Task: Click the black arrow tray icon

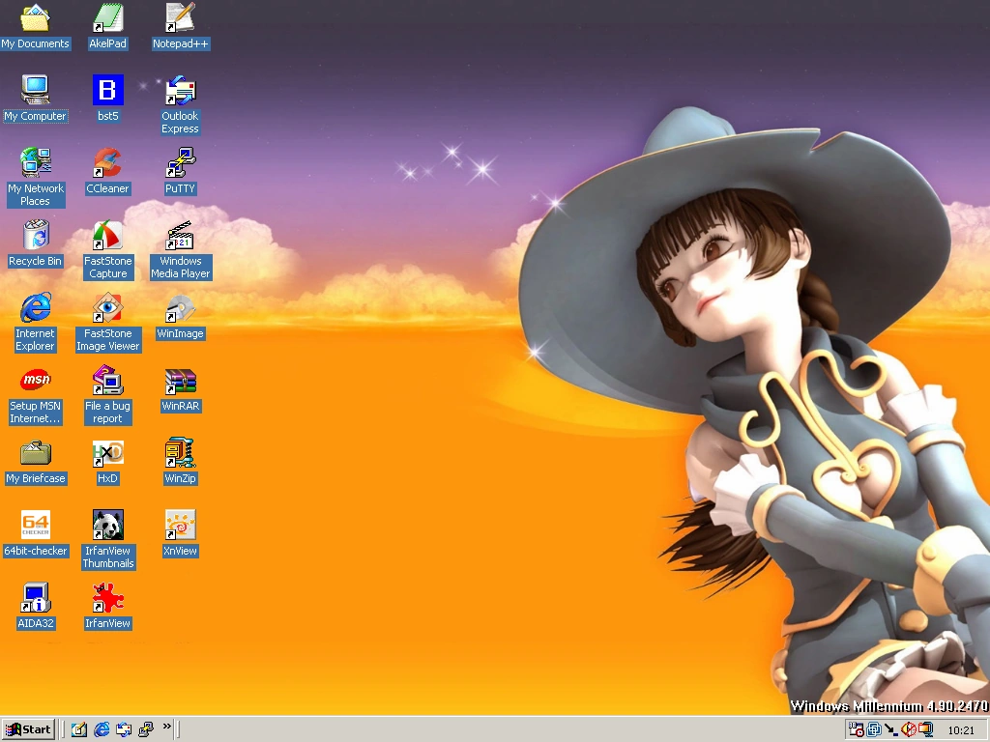Action: (890, 730)
